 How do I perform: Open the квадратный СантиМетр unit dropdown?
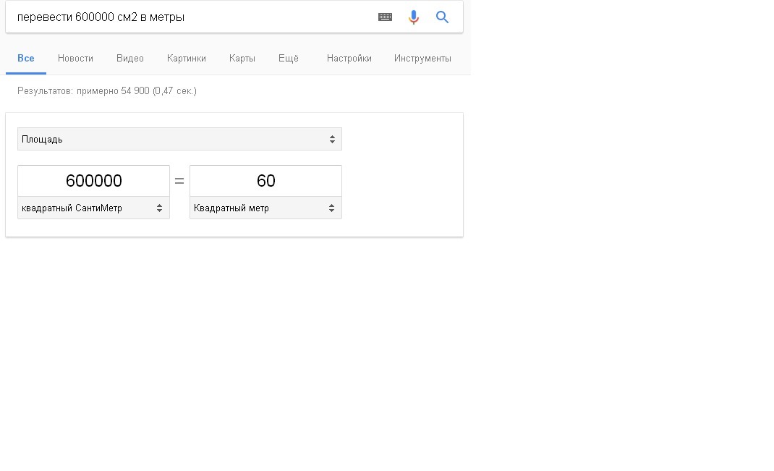pyautogui.click(x=93, y=208)
